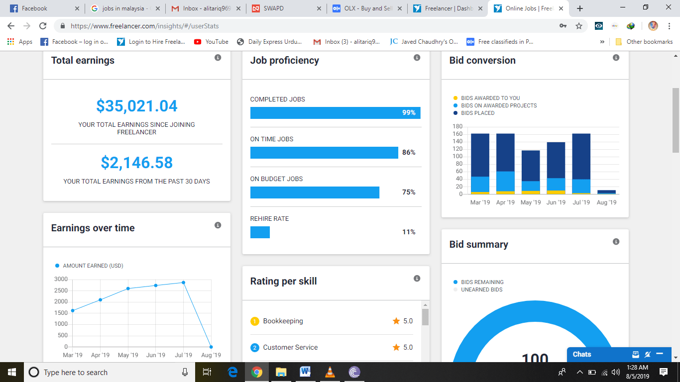Screen dimensions: 680x382
Task: Switch to Freelancer Dashboard tab
Action: (x=447, y=8)
